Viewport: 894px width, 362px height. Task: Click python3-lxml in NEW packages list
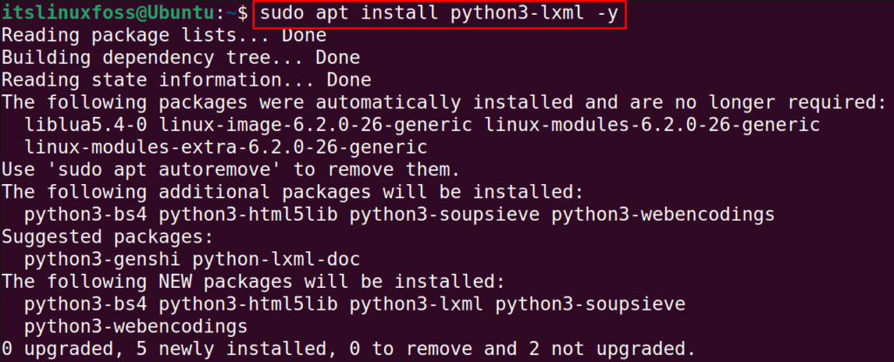click(x=416, y=304)
